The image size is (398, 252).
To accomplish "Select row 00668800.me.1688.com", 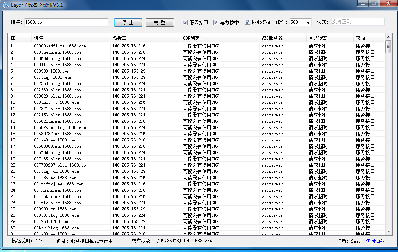I will (197, 146).
